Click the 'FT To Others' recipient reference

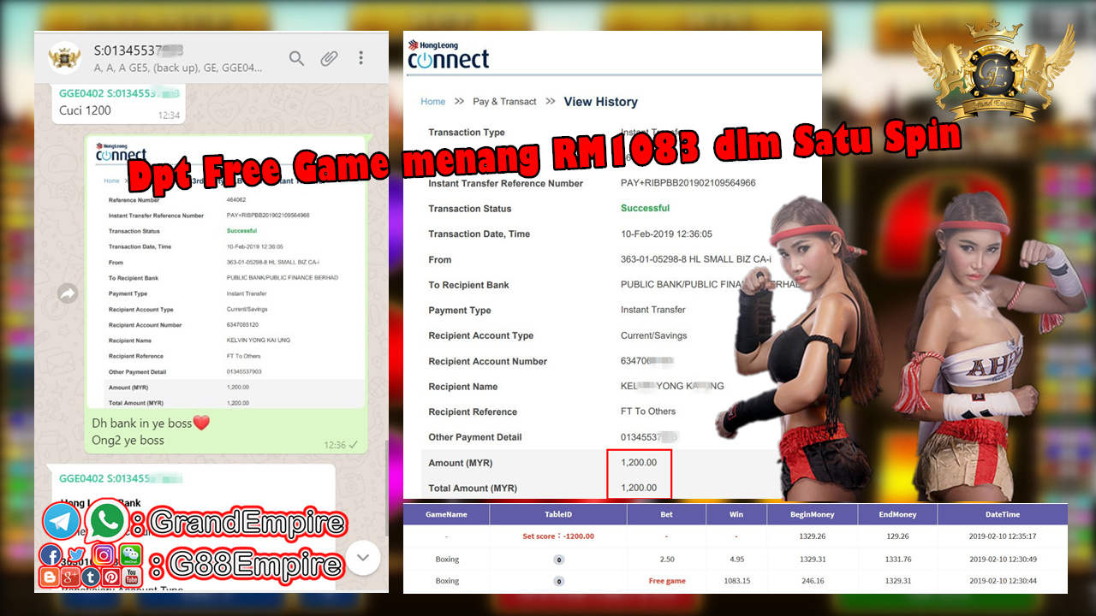point(648,412)
